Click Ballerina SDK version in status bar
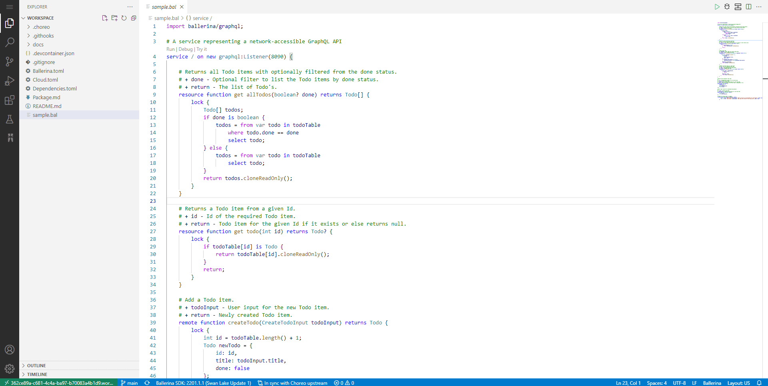 (x=204, y=383)
